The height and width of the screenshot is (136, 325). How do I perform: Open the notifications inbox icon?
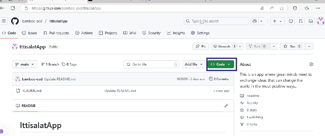pyautogui.click(x=311, y=21)
